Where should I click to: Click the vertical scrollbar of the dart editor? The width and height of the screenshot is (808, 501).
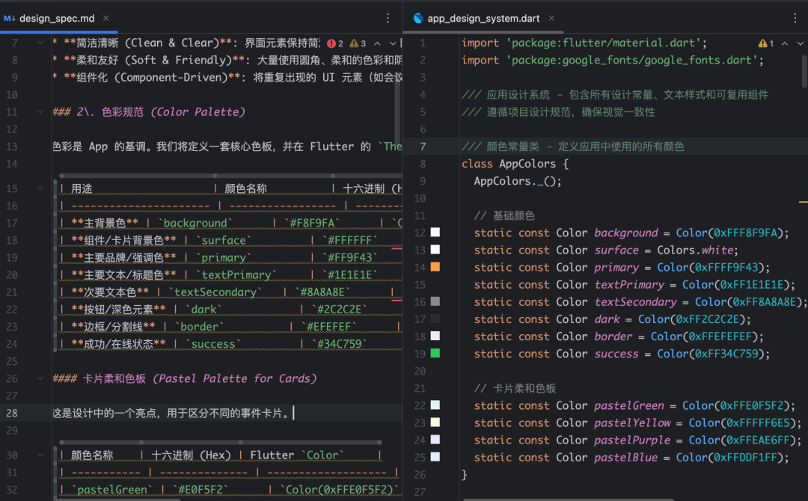click(x=804, y=72)
